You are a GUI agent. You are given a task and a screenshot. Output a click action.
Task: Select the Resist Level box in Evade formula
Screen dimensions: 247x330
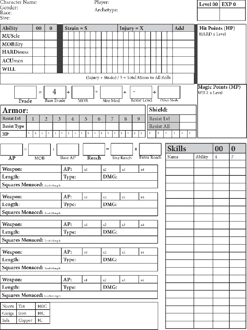(141, 92)
